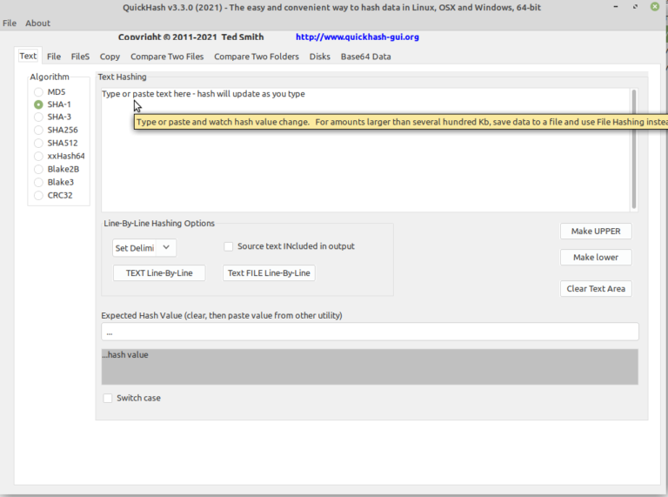Viewport: 668px width, 497px height.
Task: Enable Source text INcluded in output
Action: pos(230,246)
